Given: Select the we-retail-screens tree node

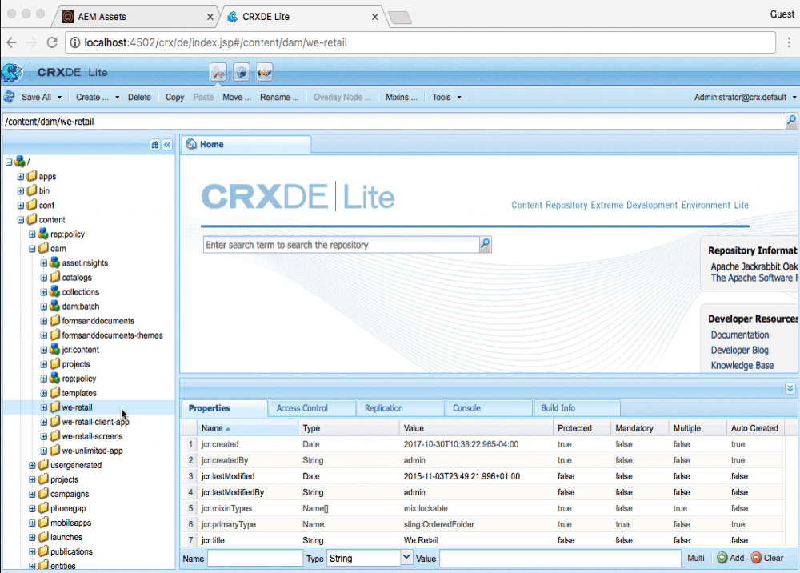Looking at the screenshot, I should click(x=92, y=436).
